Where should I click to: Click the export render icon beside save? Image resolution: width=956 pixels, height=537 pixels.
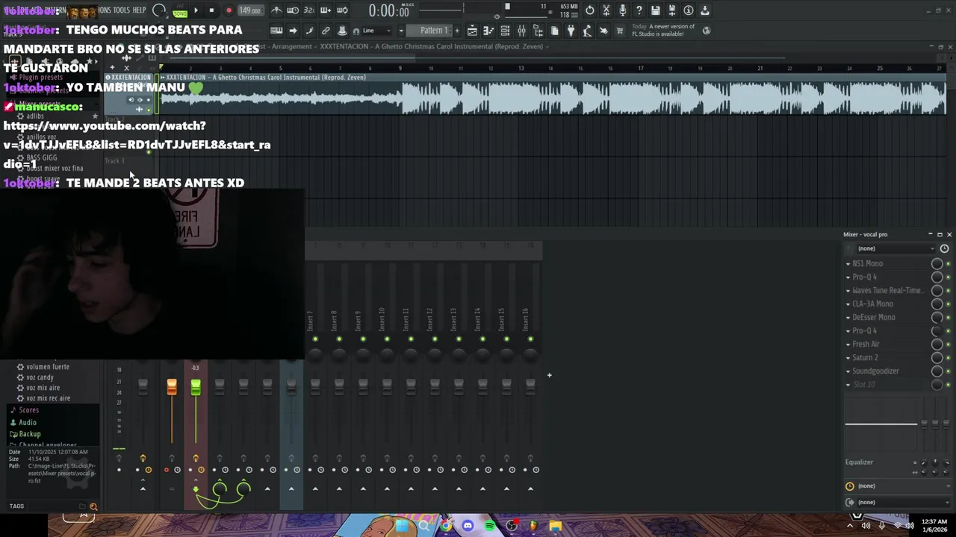(671, 10)
